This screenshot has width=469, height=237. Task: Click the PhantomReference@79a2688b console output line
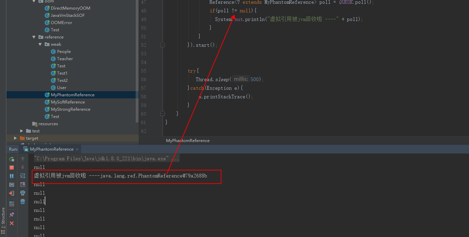click(121, 176)
